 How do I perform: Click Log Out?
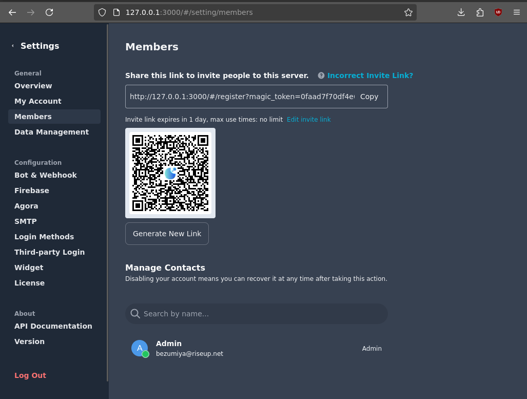click(30, 375)
